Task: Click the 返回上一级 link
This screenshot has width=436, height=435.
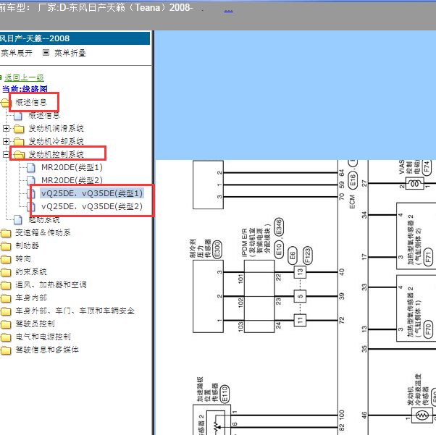Action: coord(24,78)
